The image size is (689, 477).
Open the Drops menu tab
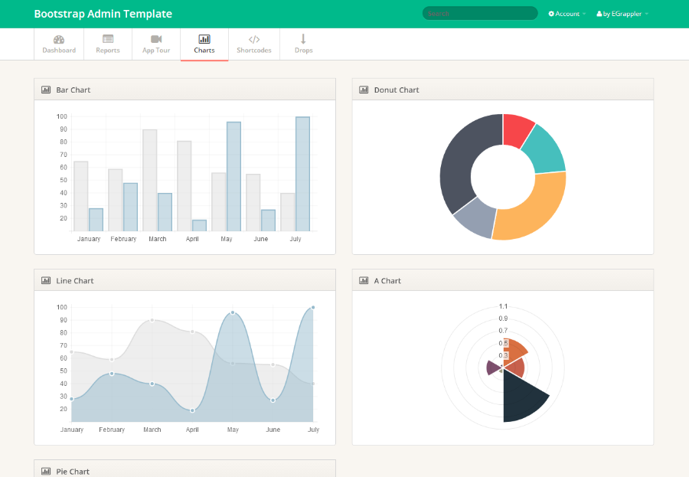[x=303, y=44]
